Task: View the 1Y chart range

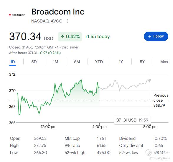Action: click(121, 62)
